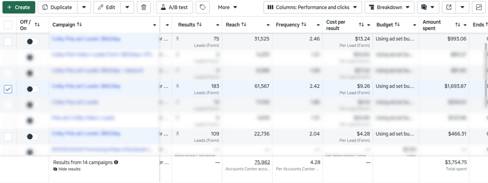Click the Duplicate button
The width and height of the screenshot is (488, 183).
click(58, 7)
